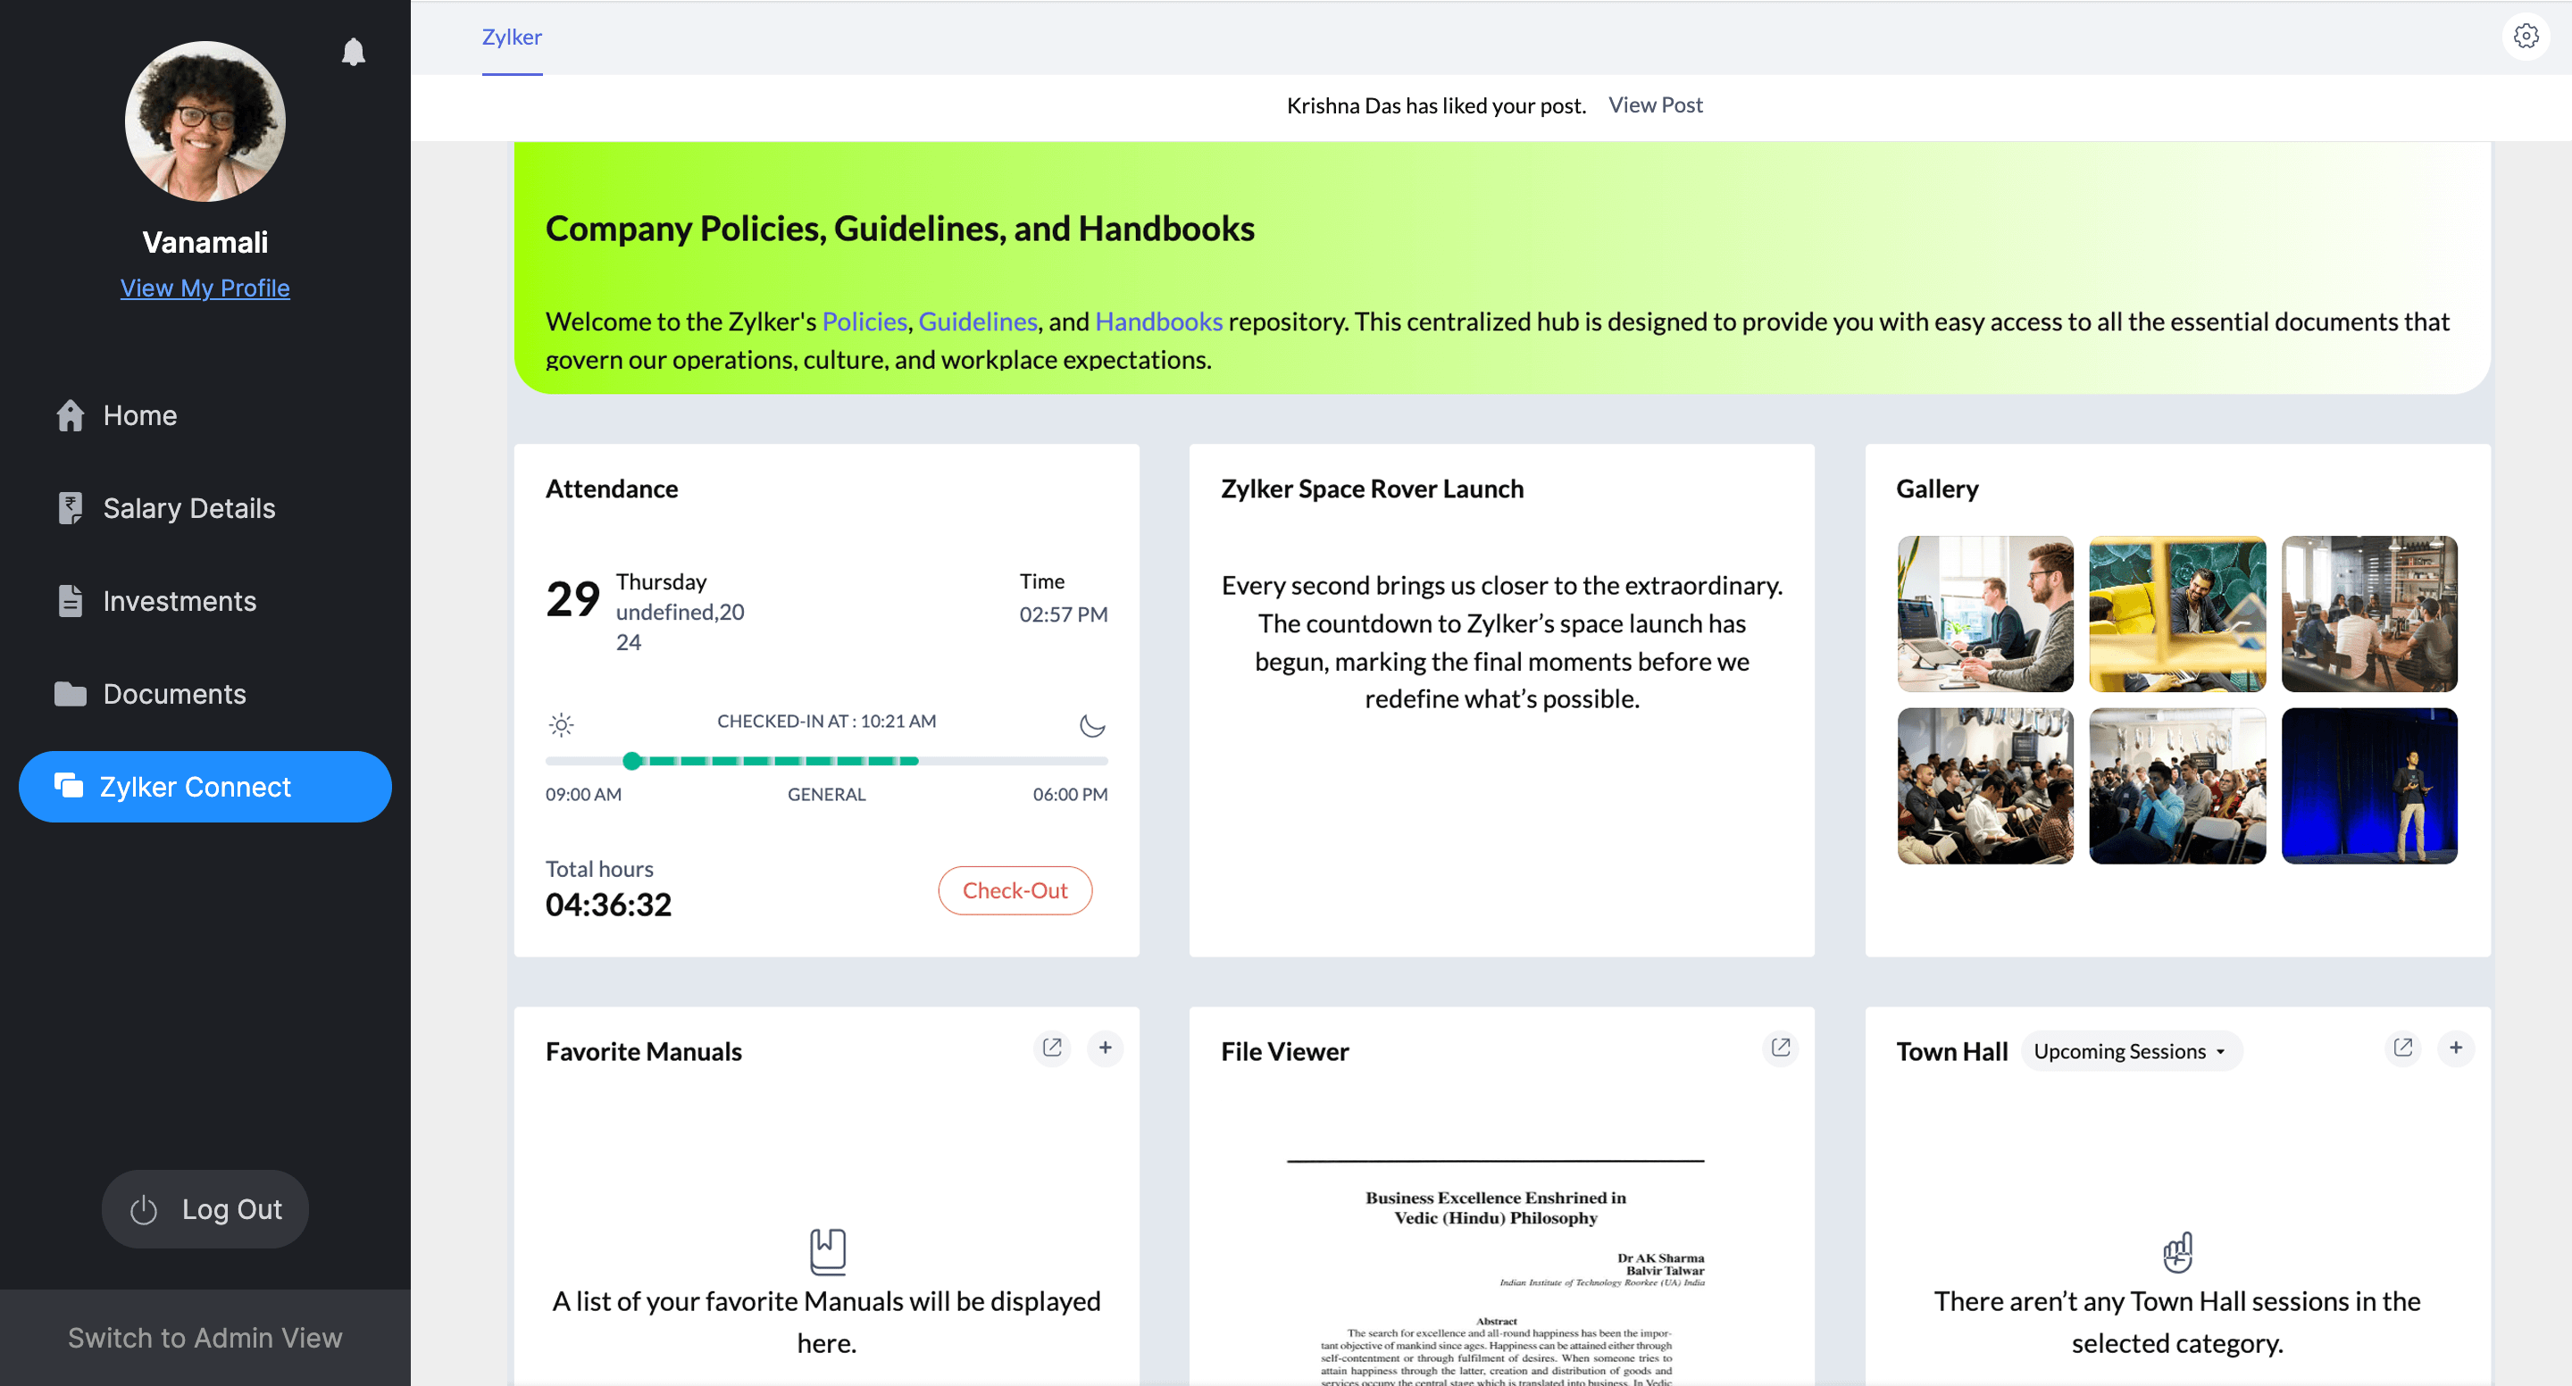Open settings gear in top right
This screenshot has height=1386, width=2572.
2525,37
